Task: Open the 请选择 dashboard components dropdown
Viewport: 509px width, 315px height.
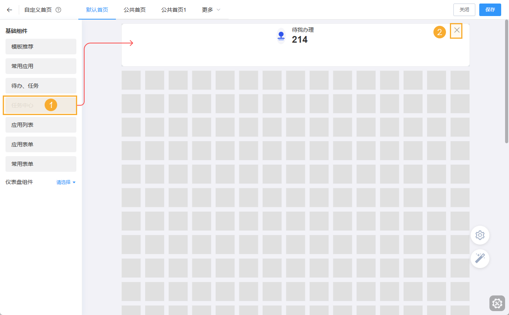Action: point(66,182)
